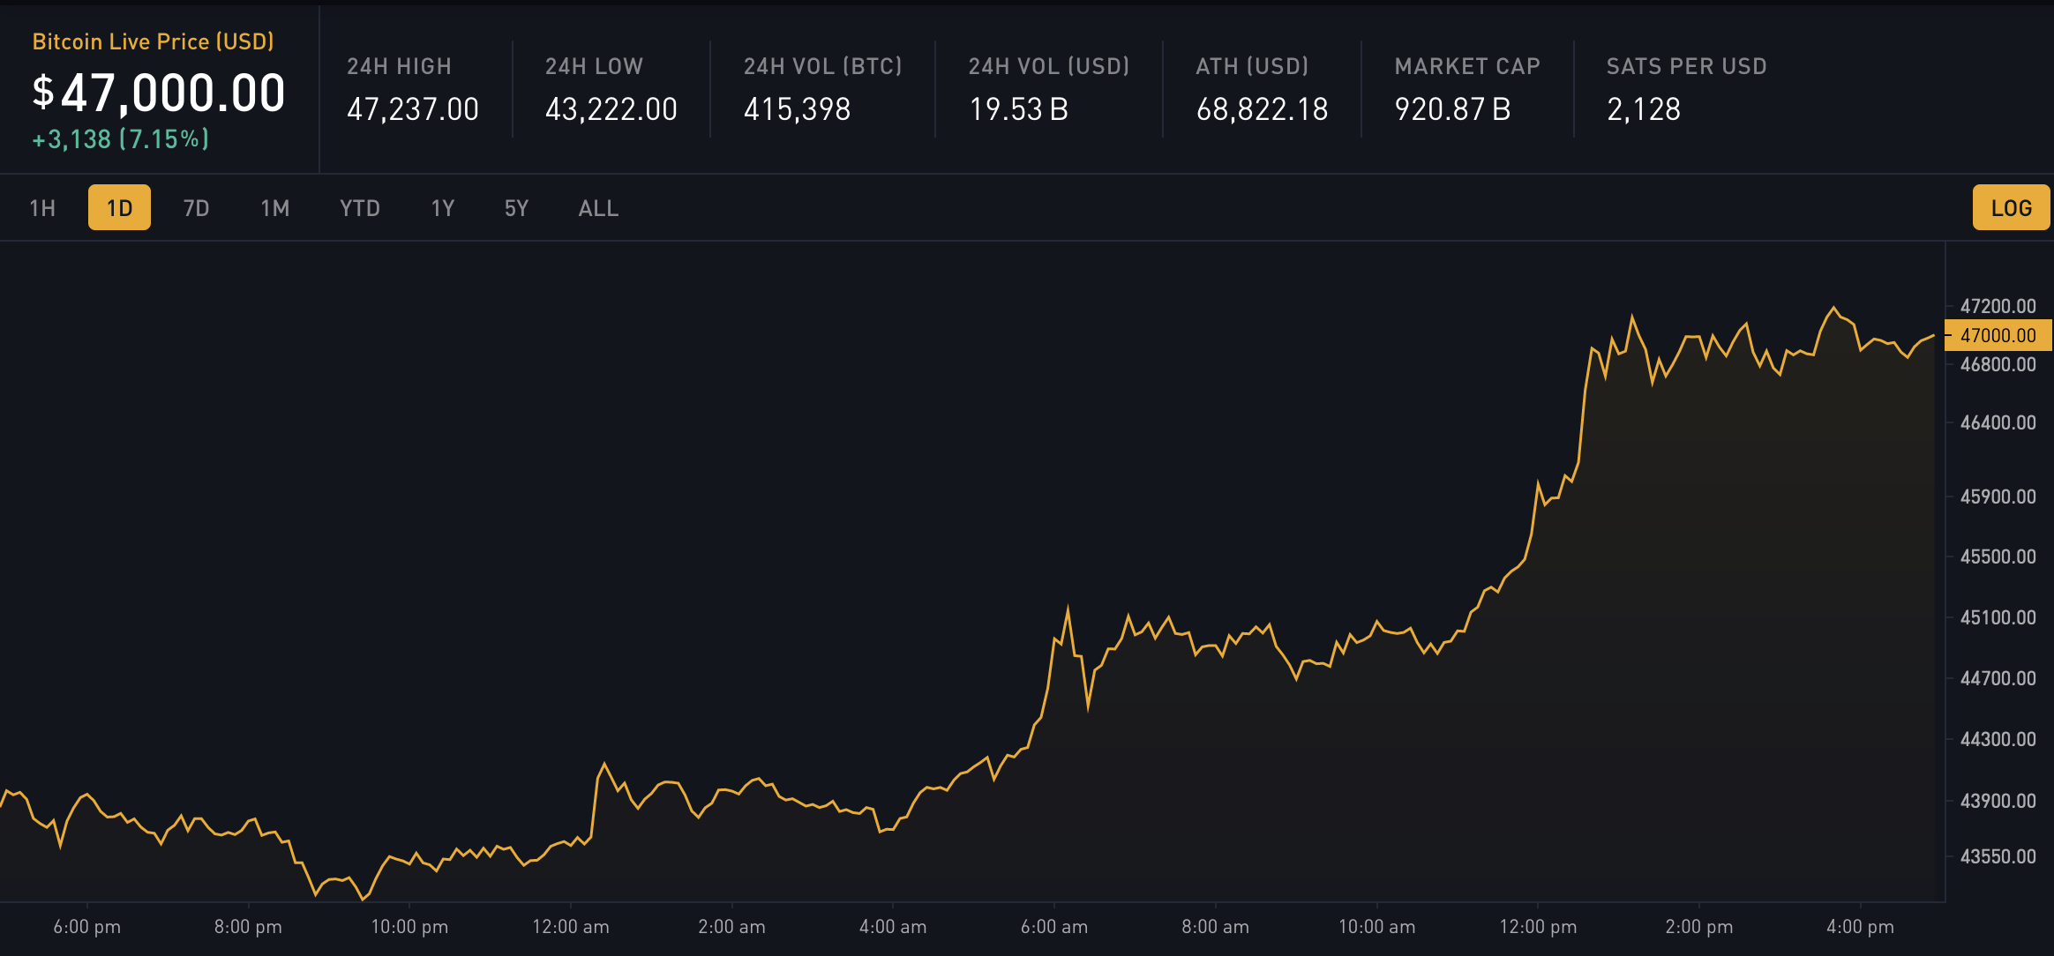Click the 24H HIGH stat value
Screen dimensions: 2054x956
pyautogui.click(x=412, y=109)
